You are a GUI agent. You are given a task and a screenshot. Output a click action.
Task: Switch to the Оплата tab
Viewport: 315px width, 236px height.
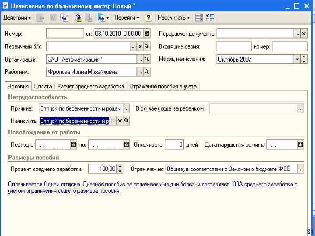coord(43,86)
